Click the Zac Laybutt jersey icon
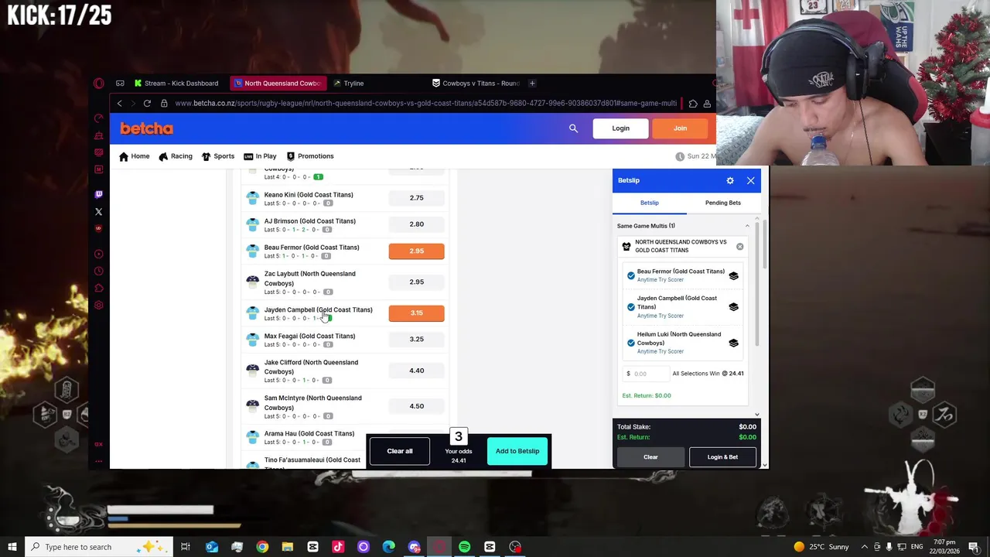The height and width of the screenshot is (557, 990). click(252, 282)
